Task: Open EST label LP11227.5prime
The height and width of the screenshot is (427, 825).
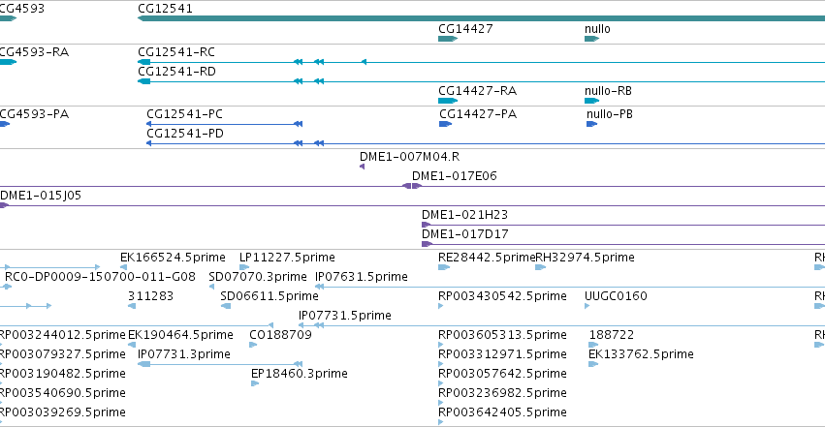Action: point(287,258)
